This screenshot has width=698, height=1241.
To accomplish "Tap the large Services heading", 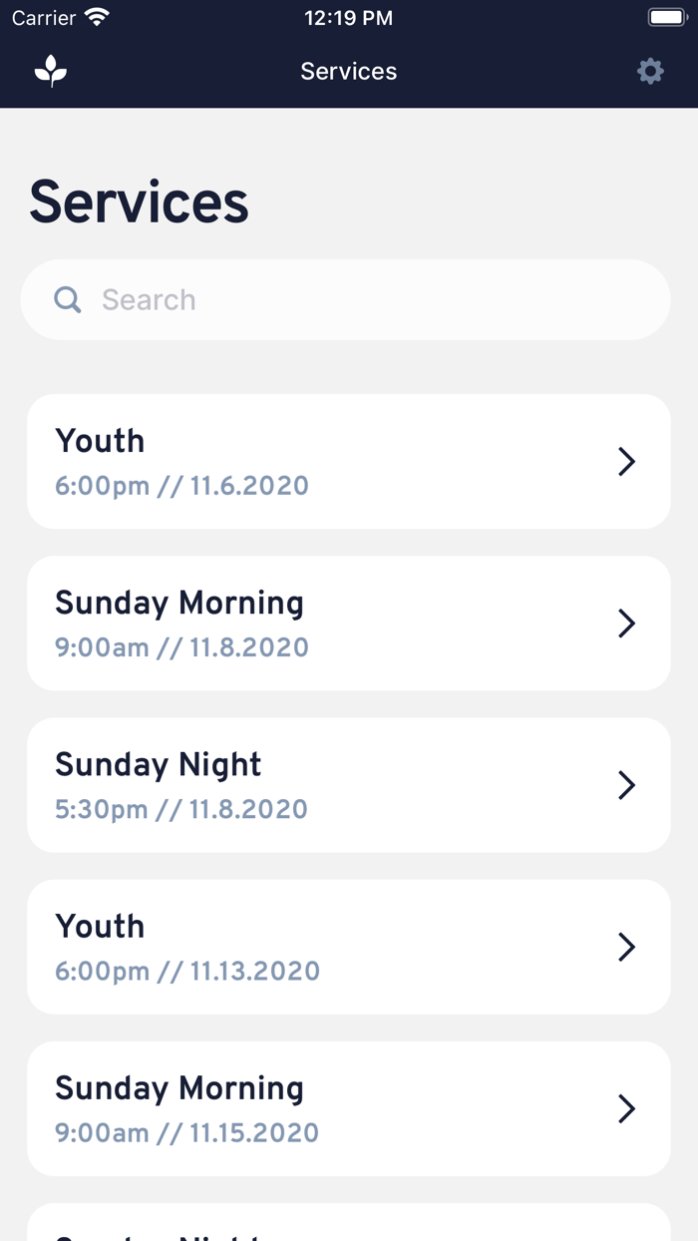I will [139, 202].
